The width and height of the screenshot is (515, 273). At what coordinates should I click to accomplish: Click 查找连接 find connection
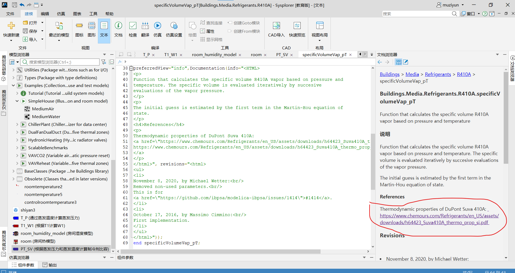(x=211, y=23)
